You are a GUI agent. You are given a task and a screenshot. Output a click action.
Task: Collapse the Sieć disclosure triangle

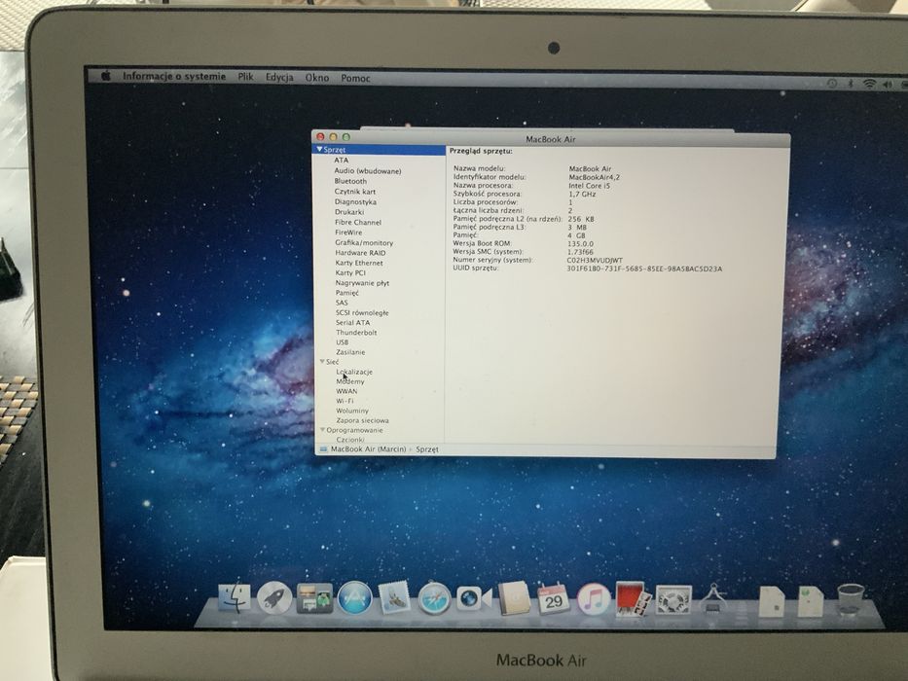pos(322,361)
